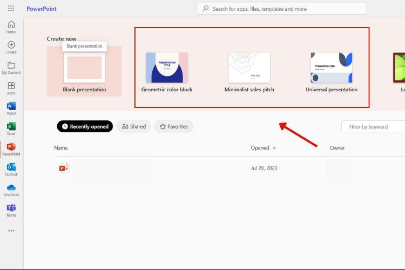Launch Excel from the sidebar
This screenshot has width=405, height=270.
tap(11, 129)
